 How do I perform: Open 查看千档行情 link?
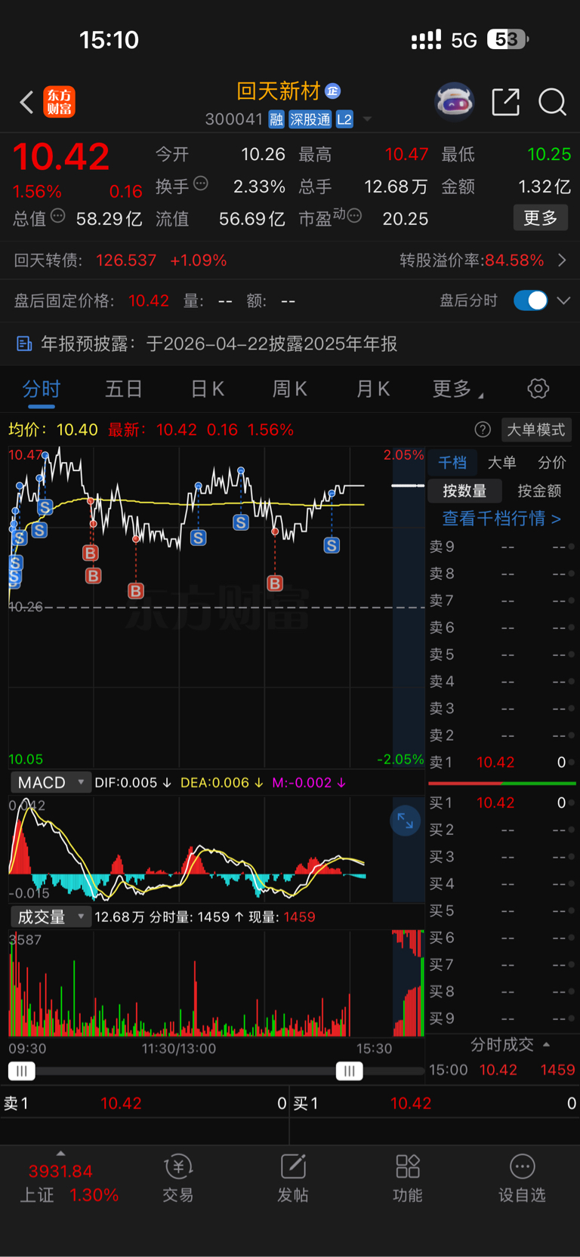pyautogui.click(x=501, y=519)
